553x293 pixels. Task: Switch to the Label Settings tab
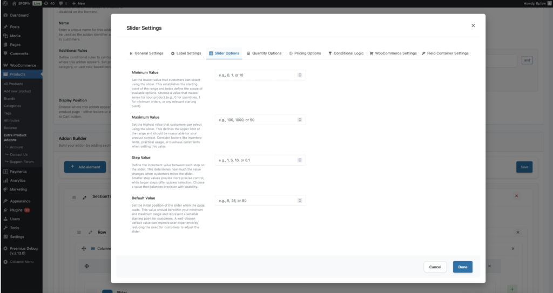[x=186, y=53]
